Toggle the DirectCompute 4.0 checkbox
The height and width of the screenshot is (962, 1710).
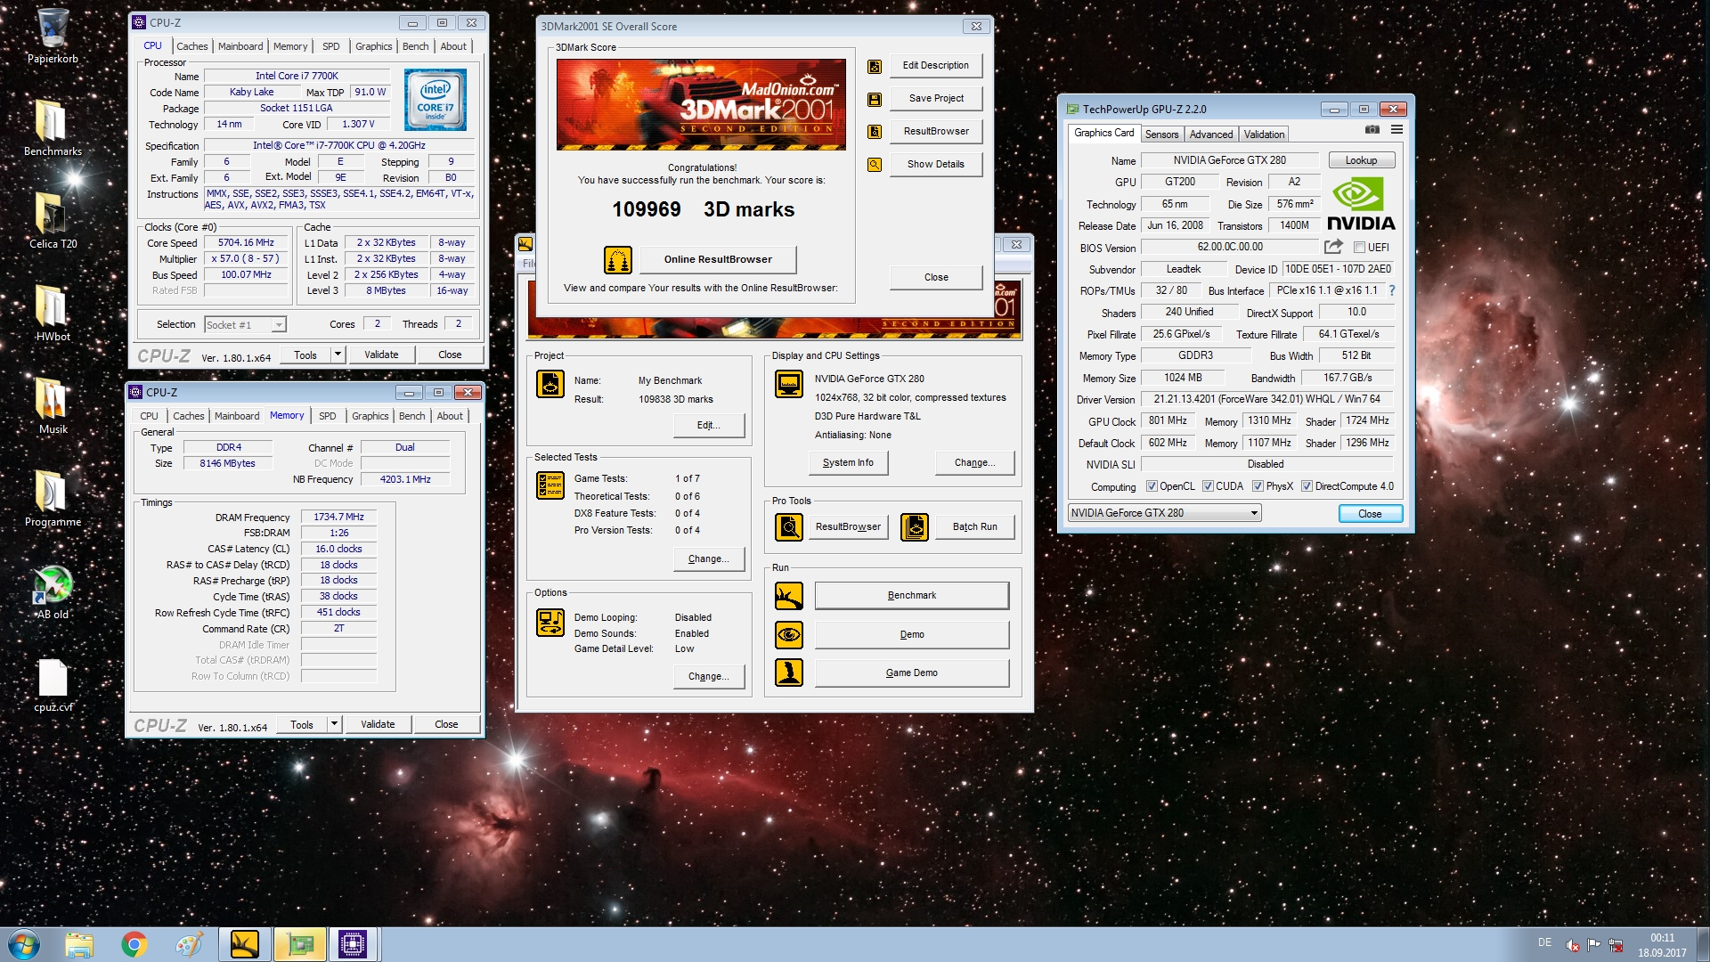(x=1307, y=486)
